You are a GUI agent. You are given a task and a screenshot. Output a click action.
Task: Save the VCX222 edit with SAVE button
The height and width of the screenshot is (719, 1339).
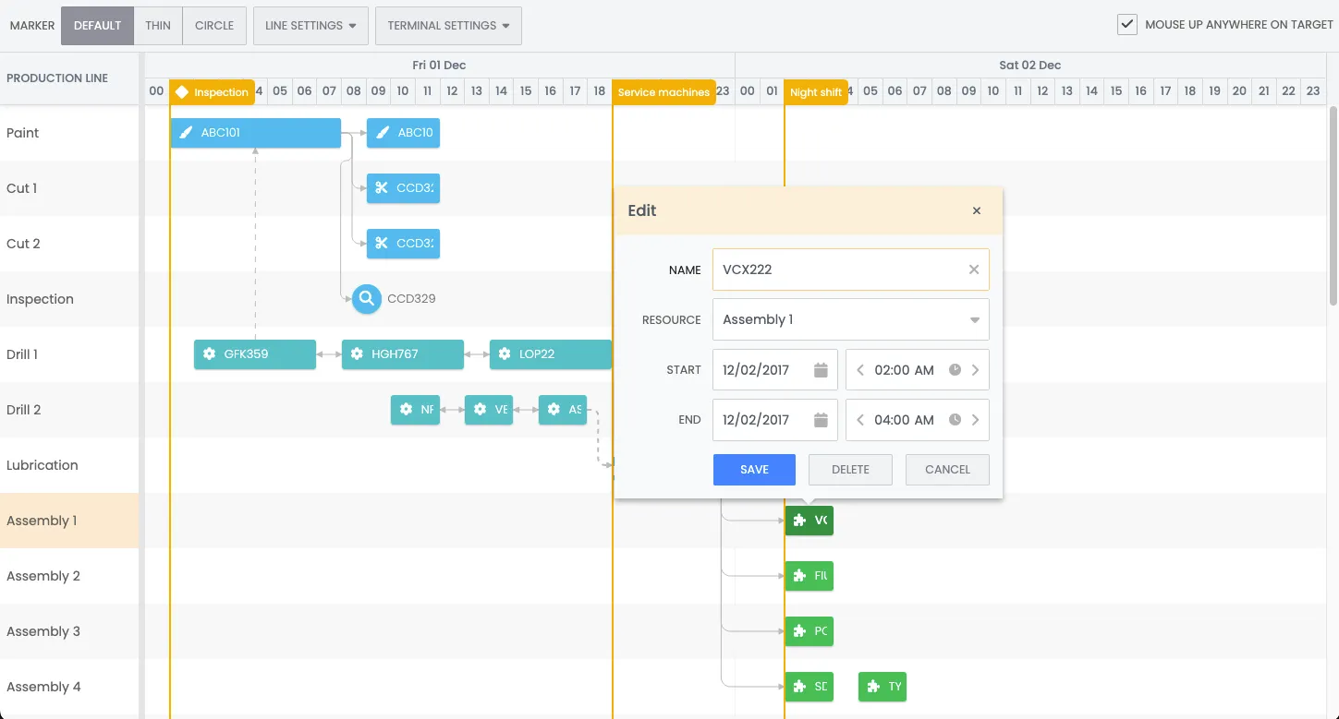pyautogui.click(x=753, y=469)
